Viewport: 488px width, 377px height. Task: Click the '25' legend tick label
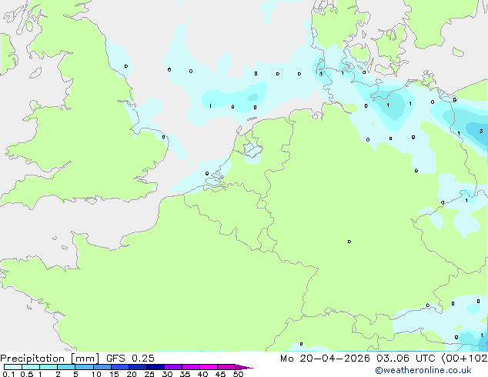click(149, 374)
